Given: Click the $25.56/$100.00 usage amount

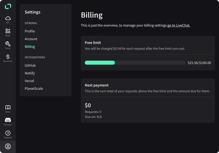Looking at the screenshot, I should click(199, 63).
